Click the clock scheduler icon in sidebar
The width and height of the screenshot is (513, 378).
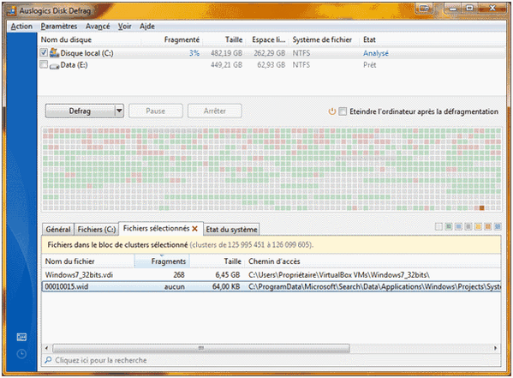pos(21,354)
